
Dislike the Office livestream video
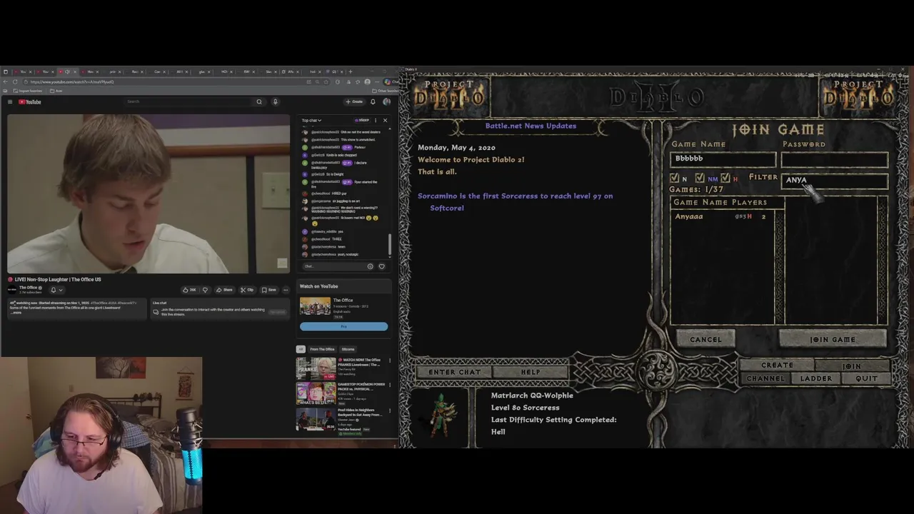(x=205, y=290)
